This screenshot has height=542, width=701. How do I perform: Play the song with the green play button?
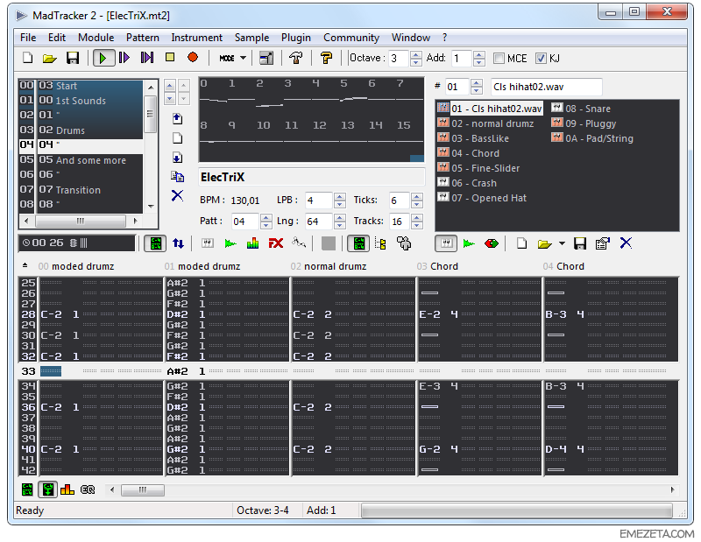(103, 58)
